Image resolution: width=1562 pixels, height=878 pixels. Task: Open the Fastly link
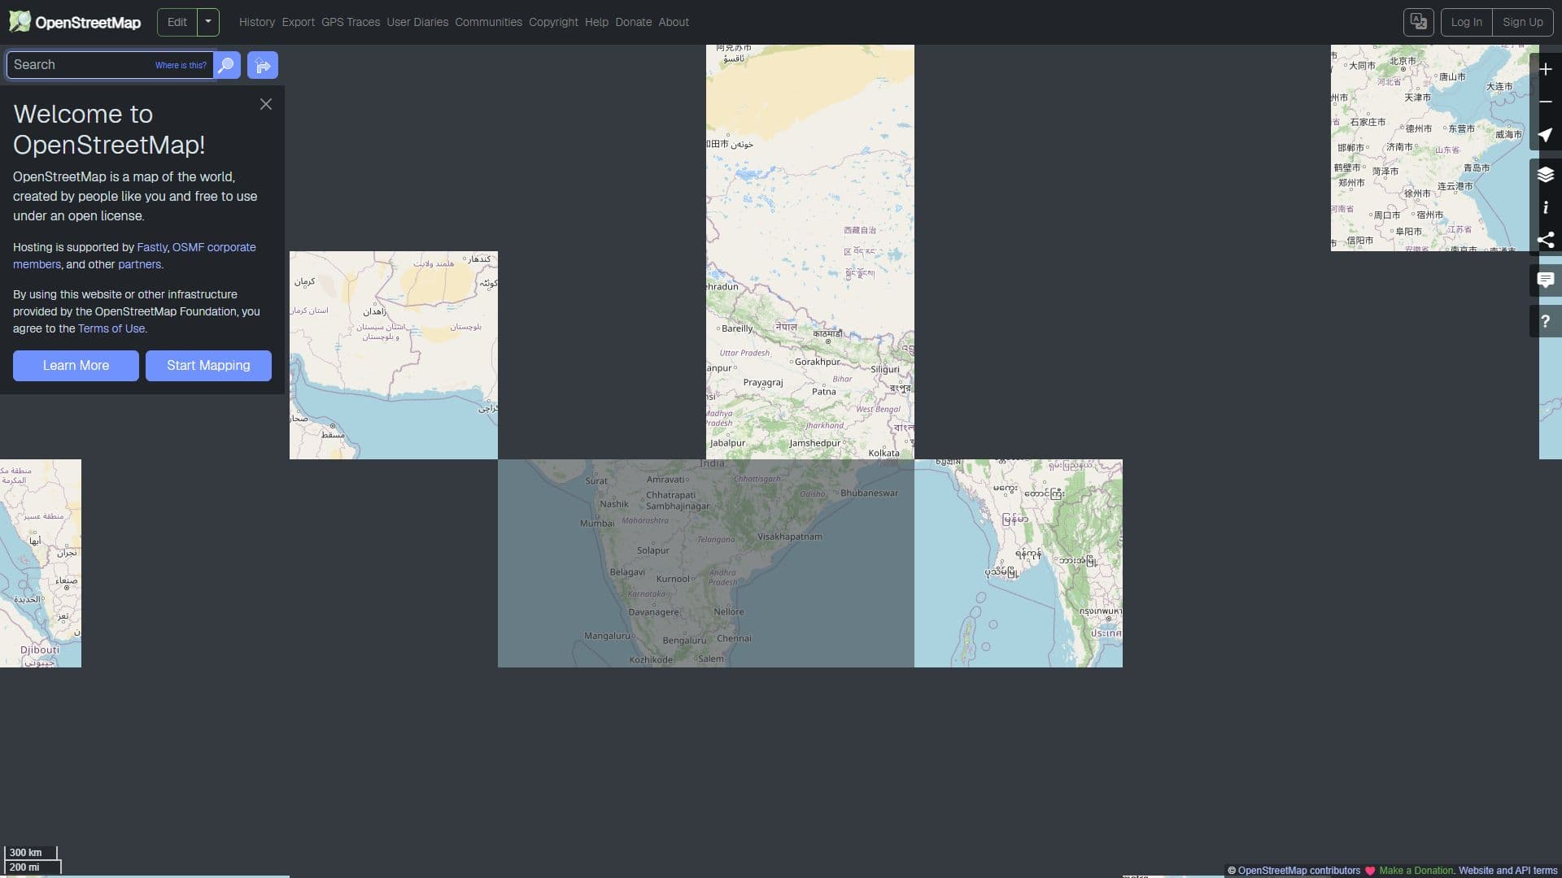[152, 247]
